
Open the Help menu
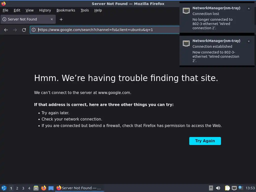[98, 10]
